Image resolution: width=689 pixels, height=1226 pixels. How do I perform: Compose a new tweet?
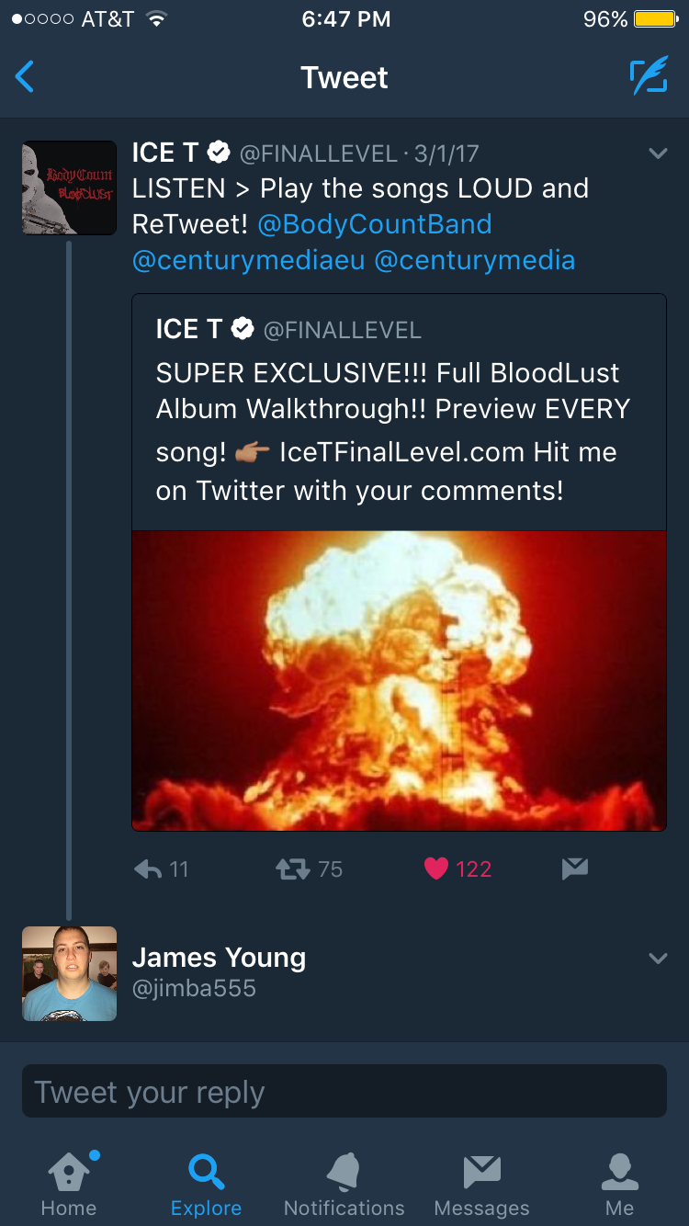tap(648, 77)
